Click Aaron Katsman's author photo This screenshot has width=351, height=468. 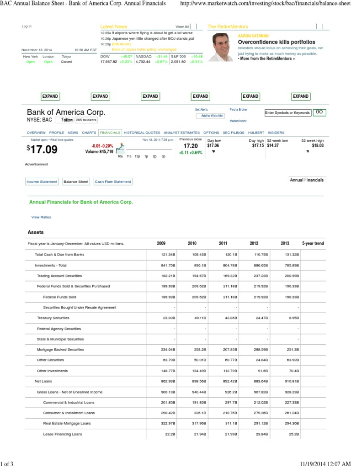click(x=223, y=48)
